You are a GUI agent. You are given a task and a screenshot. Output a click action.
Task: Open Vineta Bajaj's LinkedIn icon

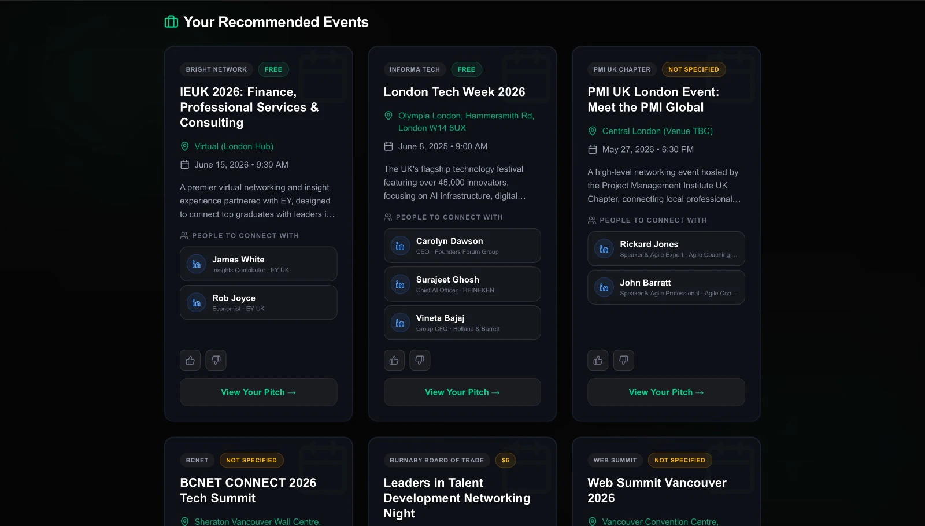(x=400, y=323)
